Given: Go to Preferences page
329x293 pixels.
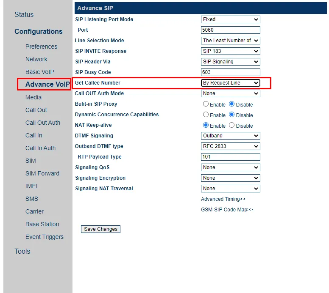Looking at the screenshot, I should (41, 47).
